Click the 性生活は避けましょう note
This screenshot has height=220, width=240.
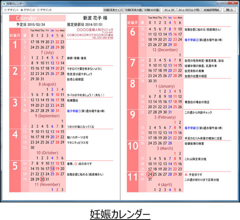[x=79, y=74]
